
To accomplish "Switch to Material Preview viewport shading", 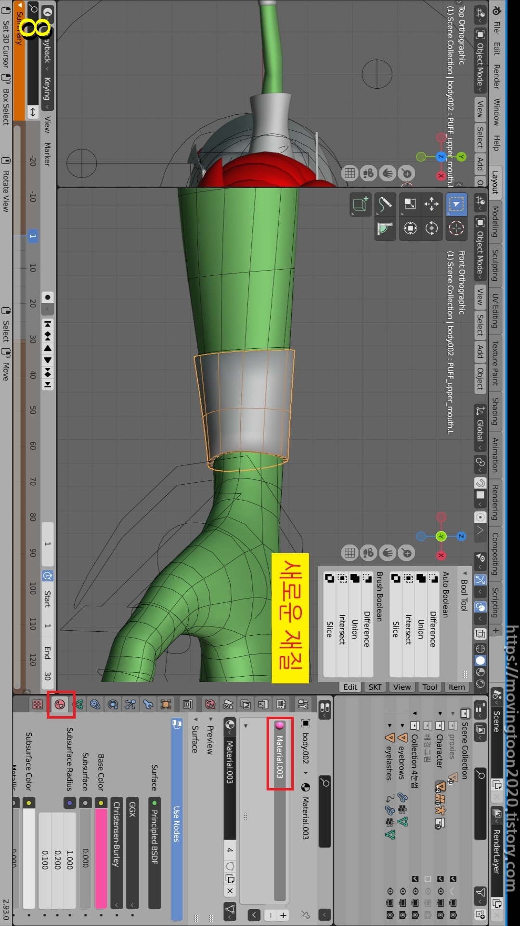I will point(480,672).
